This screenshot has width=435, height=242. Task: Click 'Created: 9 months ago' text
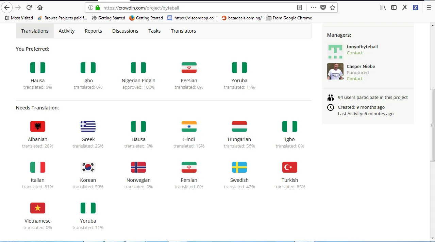[361, 107]
